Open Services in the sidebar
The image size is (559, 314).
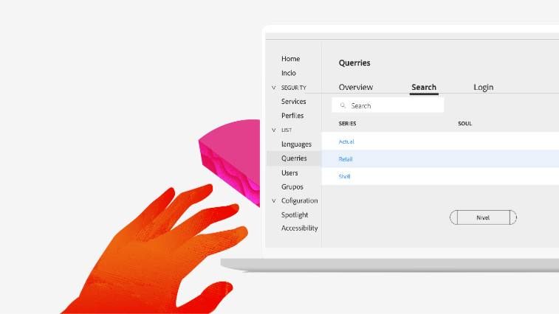293,102
